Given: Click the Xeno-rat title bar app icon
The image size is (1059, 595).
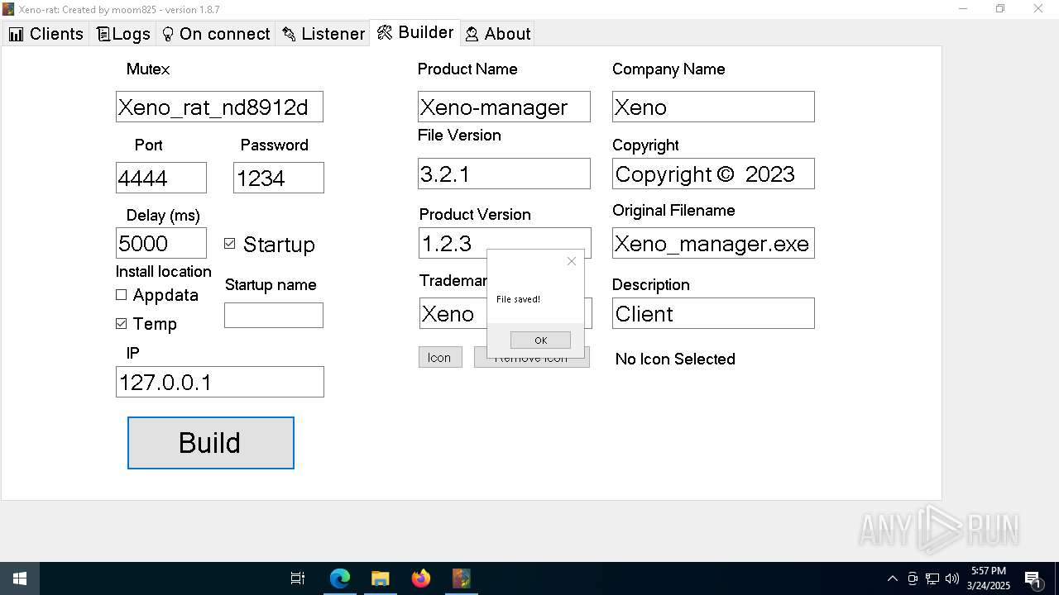Looking at the screenshot, I should point(9,9).
